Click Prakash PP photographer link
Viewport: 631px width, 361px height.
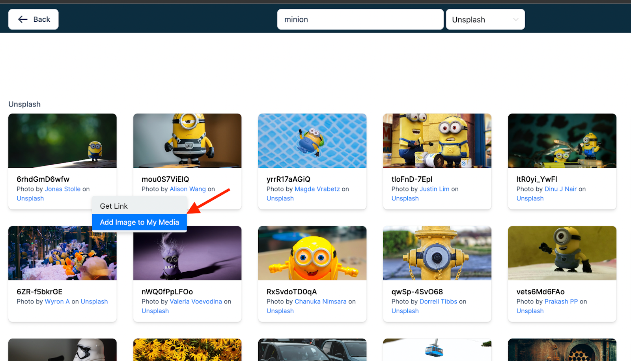coord(561,301)
